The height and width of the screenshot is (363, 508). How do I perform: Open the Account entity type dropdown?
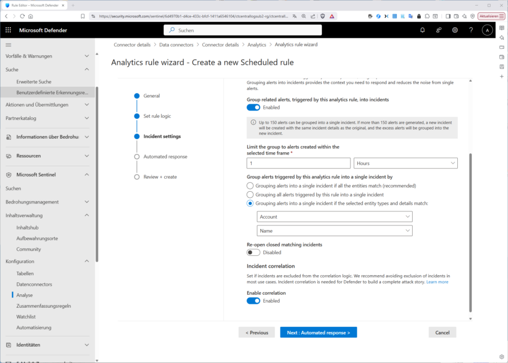click(334, 216)
